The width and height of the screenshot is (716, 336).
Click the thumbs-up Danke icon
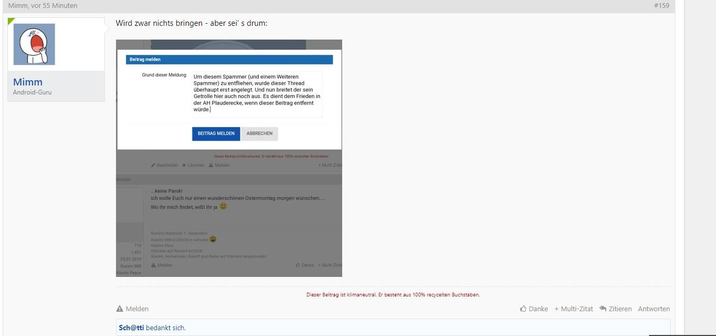point(523,309)
